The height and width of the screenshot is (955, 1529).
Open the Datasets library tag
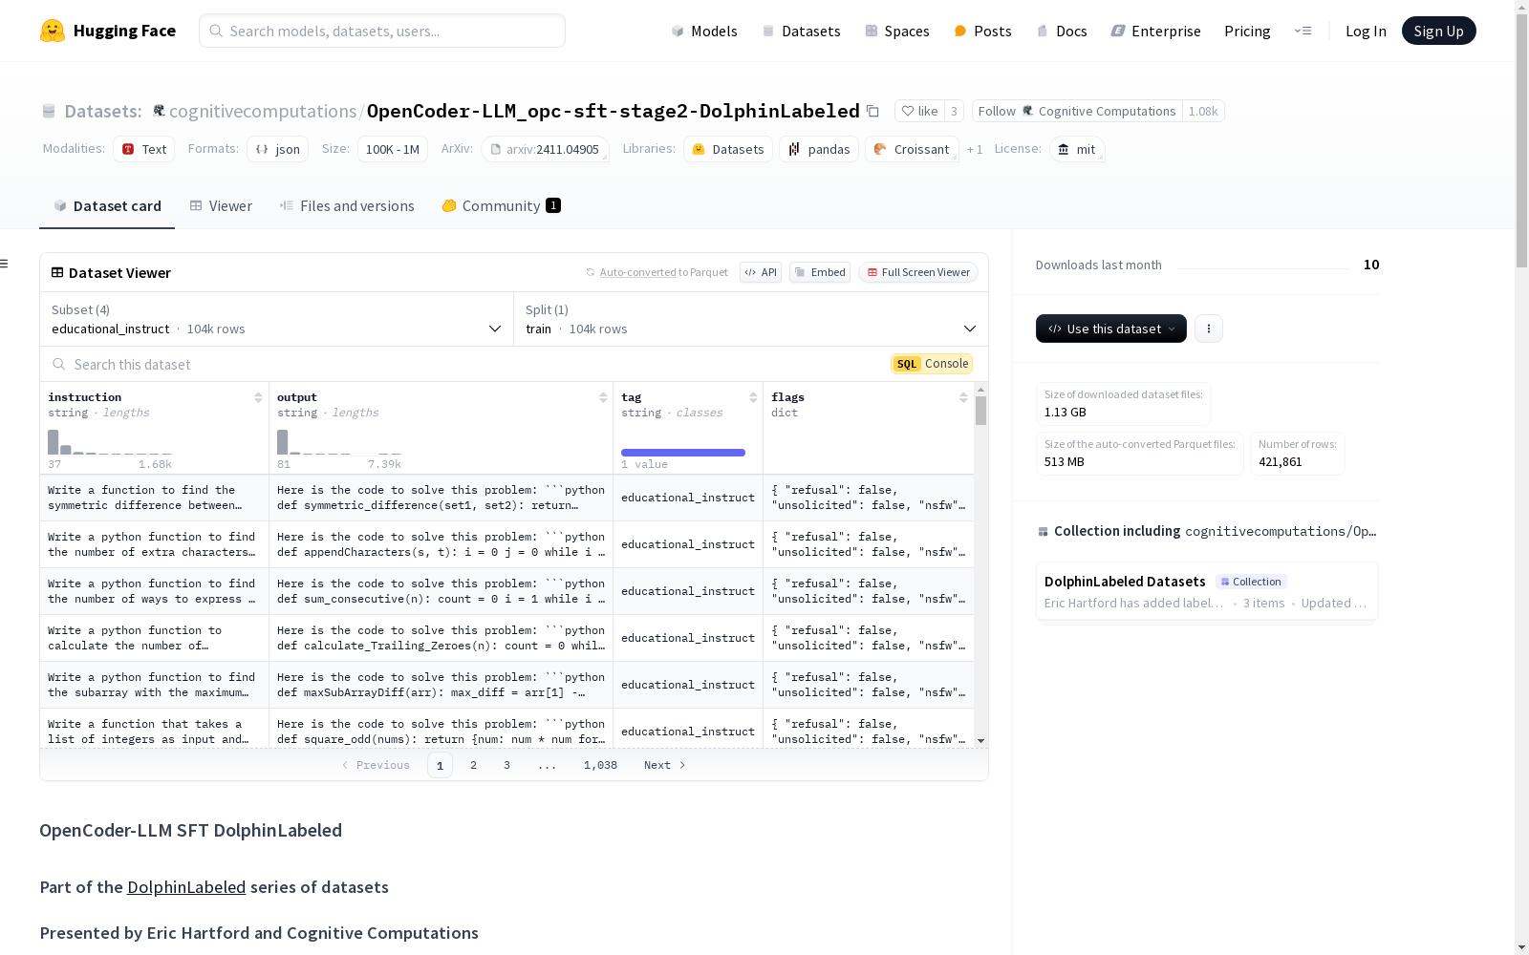pos(728,149)
